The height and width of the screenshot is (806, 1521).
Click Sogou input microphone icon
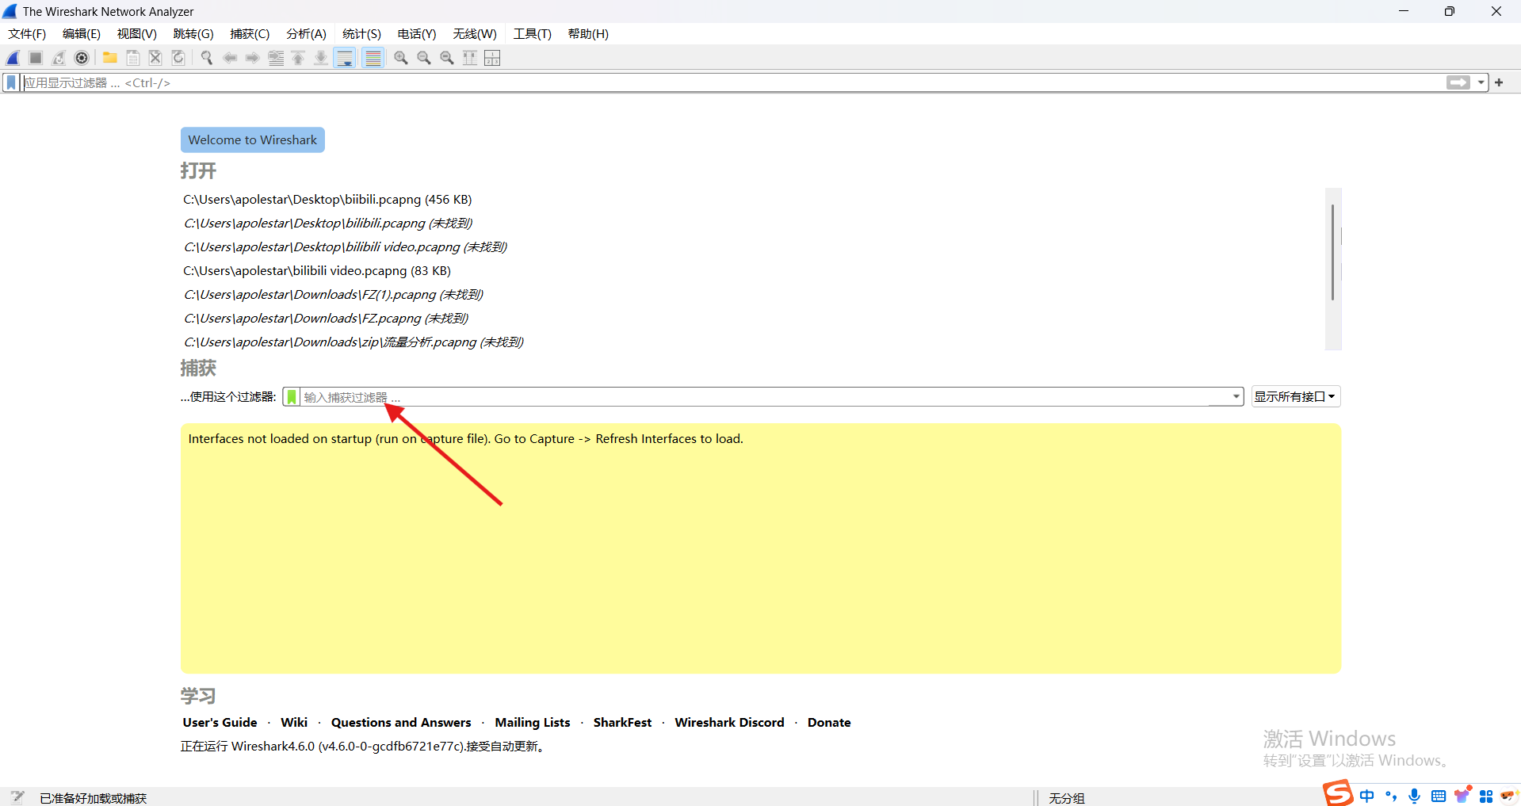tap(1415, 796)
